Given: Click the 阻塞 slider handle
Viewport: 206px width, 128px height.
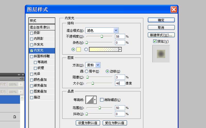Looking at the screenshot, I should click(87, 77).
